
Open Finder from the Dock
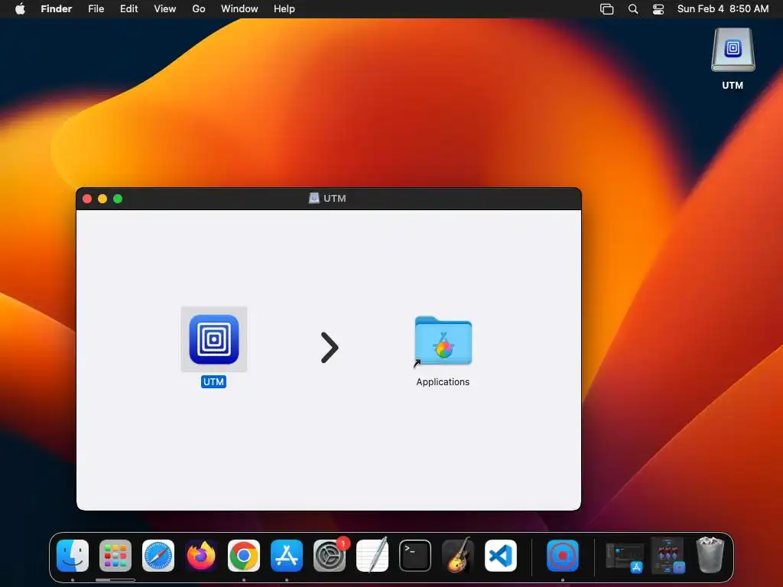73,556
